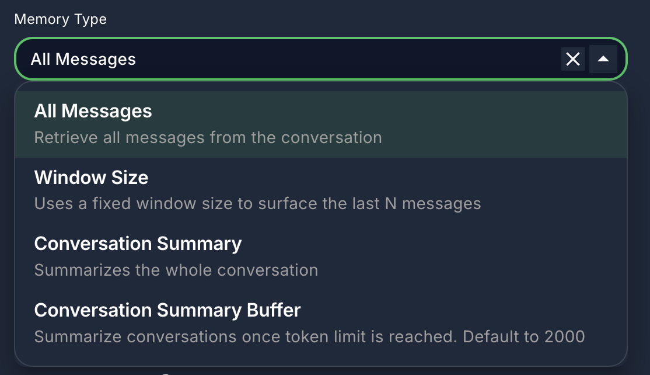Click the Memory Type field label

coord(60,19)
